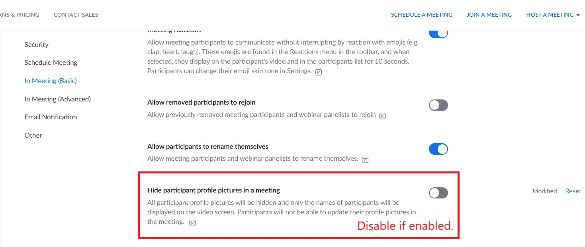The width and height of the screenshot is (585, 247).
Task: Click Schedule a Meeting link
Action: tap(421, 15)
